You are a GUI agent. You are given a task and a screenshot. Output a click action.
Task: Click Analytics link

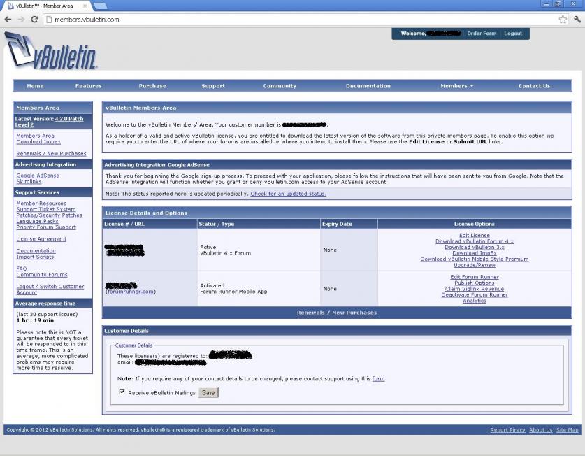coord(474,301)
